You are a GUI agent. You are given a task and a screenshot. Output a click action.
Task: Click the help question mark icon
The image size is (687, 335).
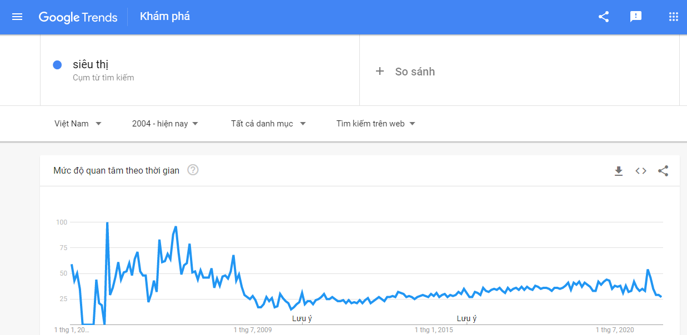(x=193, y=170)
